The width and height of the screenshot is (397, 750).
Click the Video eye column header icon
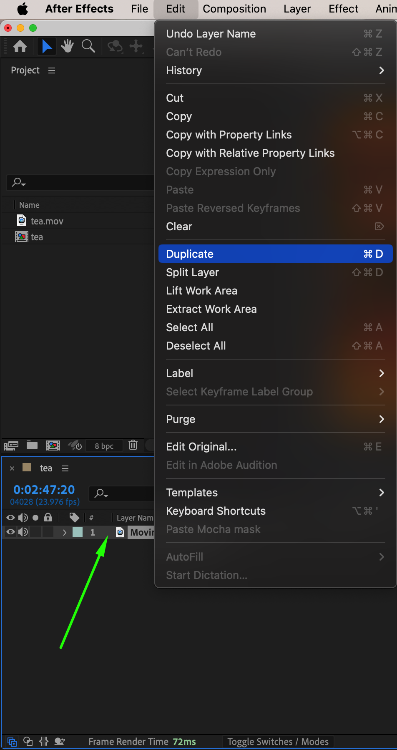pos(10,518)
